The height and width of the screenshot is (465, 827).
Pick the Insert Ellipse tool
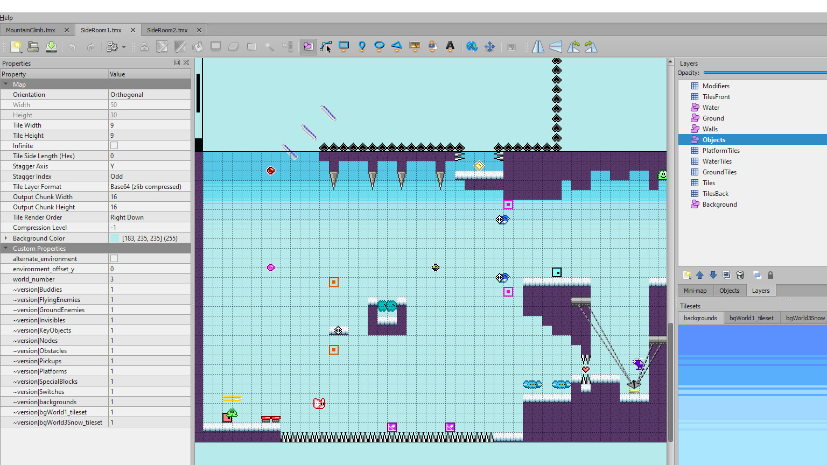coord(379,47)
